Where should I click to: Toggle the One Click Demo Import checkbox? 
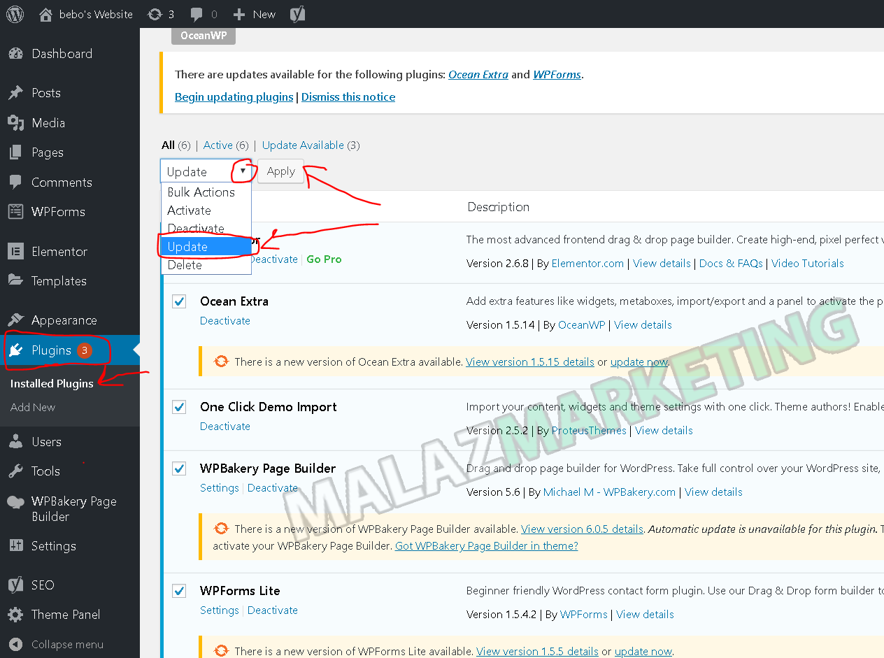tap(180, 407)
